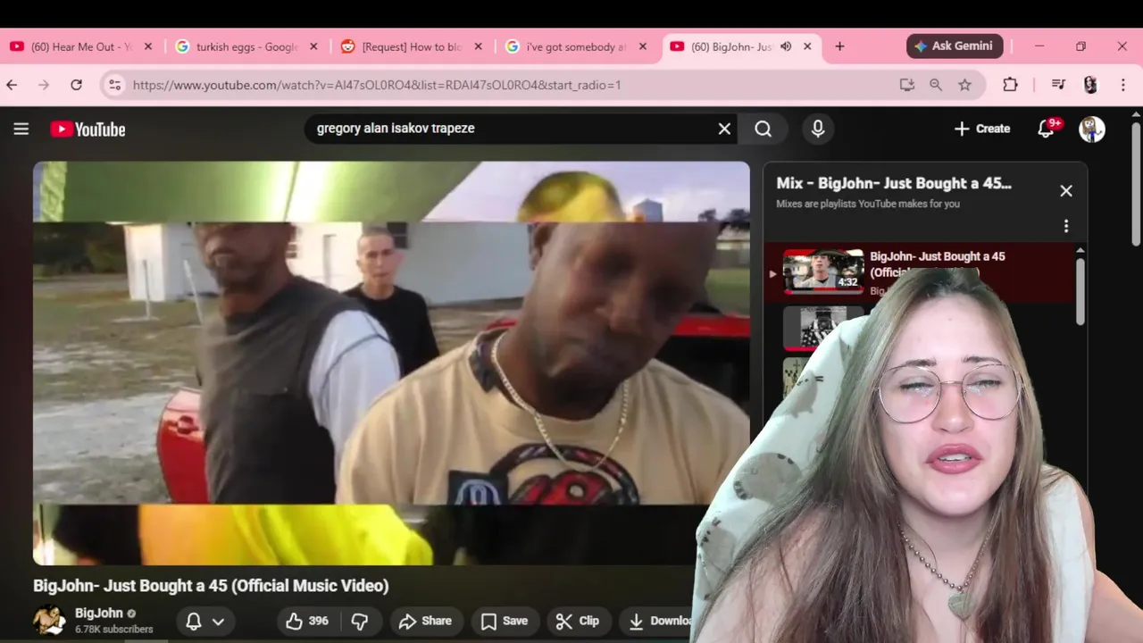Click the video title text
The height and width of the screenshot is (643, 1143).
pos(211,586)
